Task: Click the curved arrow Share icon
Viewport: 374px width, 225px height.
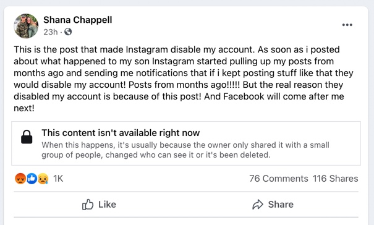Action: pyautogui.click(x=258, y=205)
